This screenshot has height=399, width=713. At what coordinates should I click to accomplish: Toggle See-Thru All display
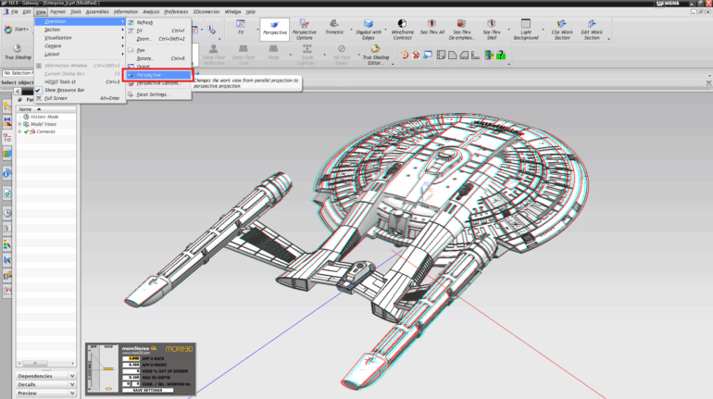(x=432, y=27)
